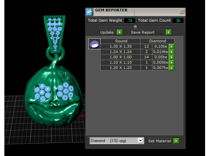Click the Total Gem Weight value .18
The image size is (209, 156).
(x=130, y=20)
